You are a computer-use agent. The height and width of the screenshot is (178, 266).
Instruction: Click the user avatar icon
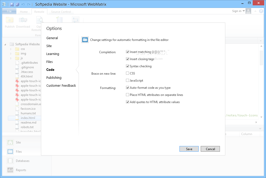[248, 11]
